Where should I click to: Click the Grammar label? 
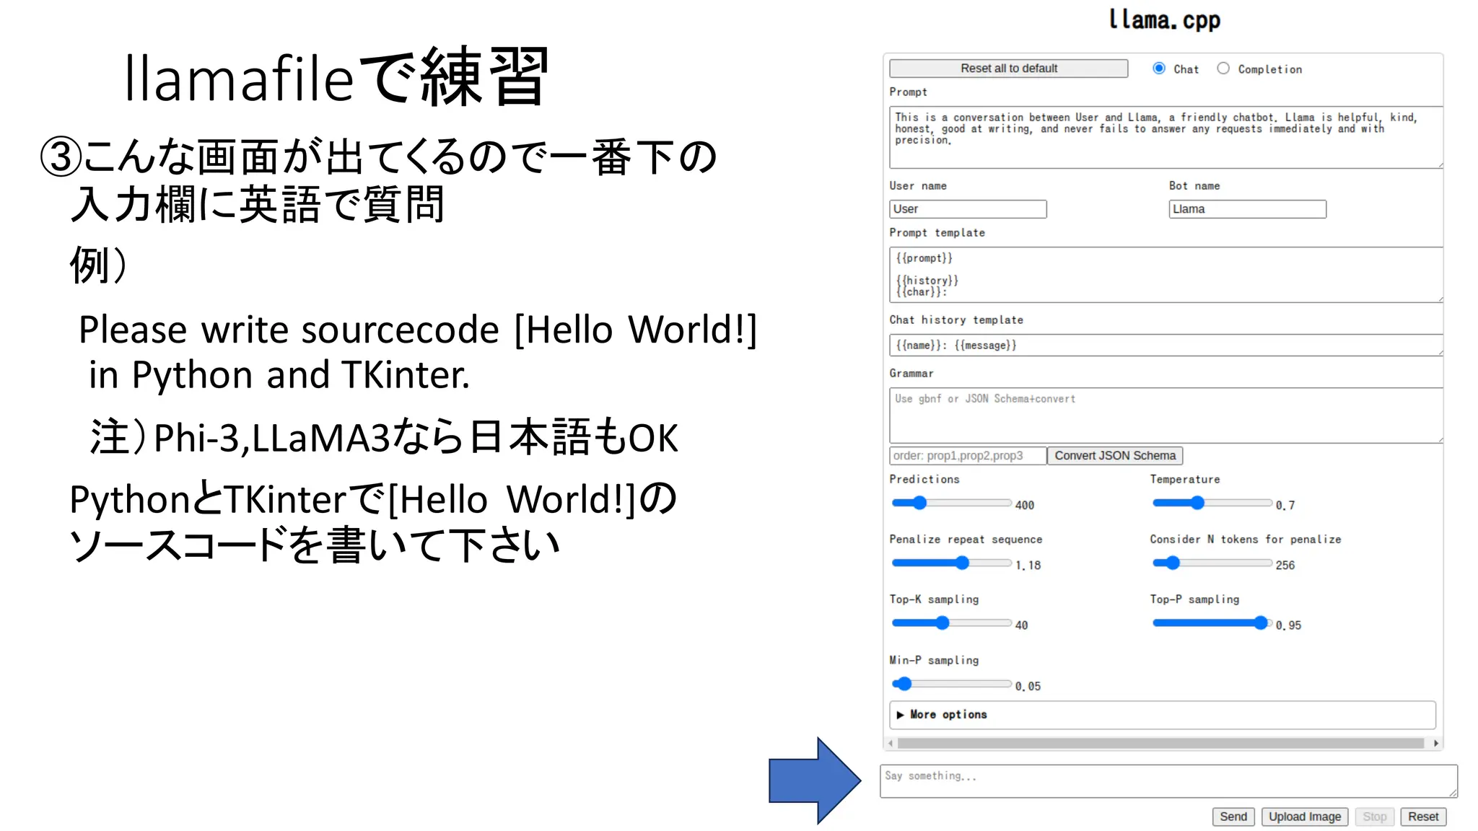tap(911, 374)
